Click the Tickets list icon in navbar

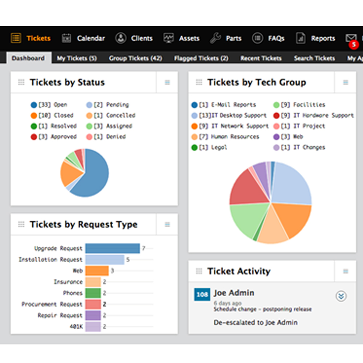pyautogui.click(x=16, y=38)
